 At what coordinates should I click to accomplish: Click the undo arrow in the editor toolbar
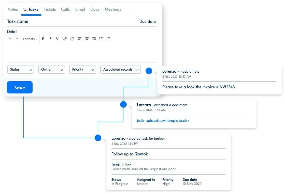pyautogui.click(x=10, y=39)
